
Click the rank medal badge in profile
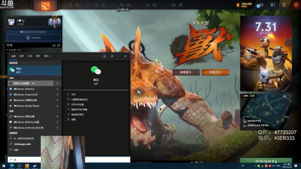click(x=55, y=22)
